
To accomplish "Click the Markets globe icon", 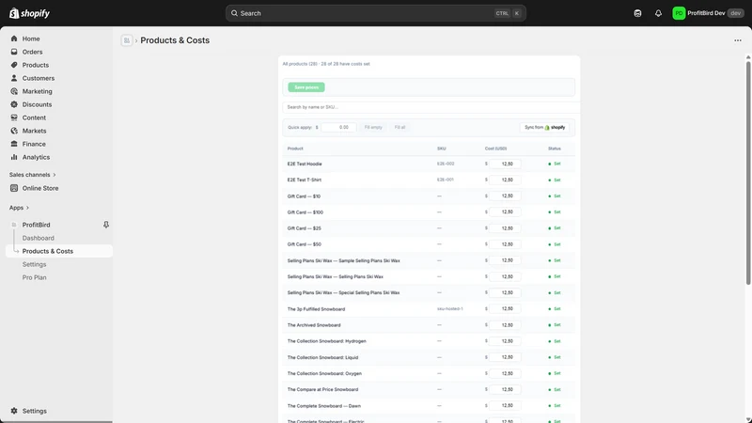I will [x=14, y=131].
